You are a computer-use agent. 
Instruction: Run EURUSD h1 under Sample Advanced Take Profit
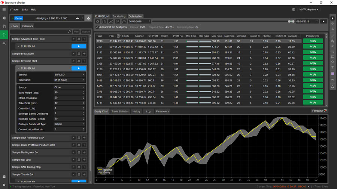click(79, 46)
